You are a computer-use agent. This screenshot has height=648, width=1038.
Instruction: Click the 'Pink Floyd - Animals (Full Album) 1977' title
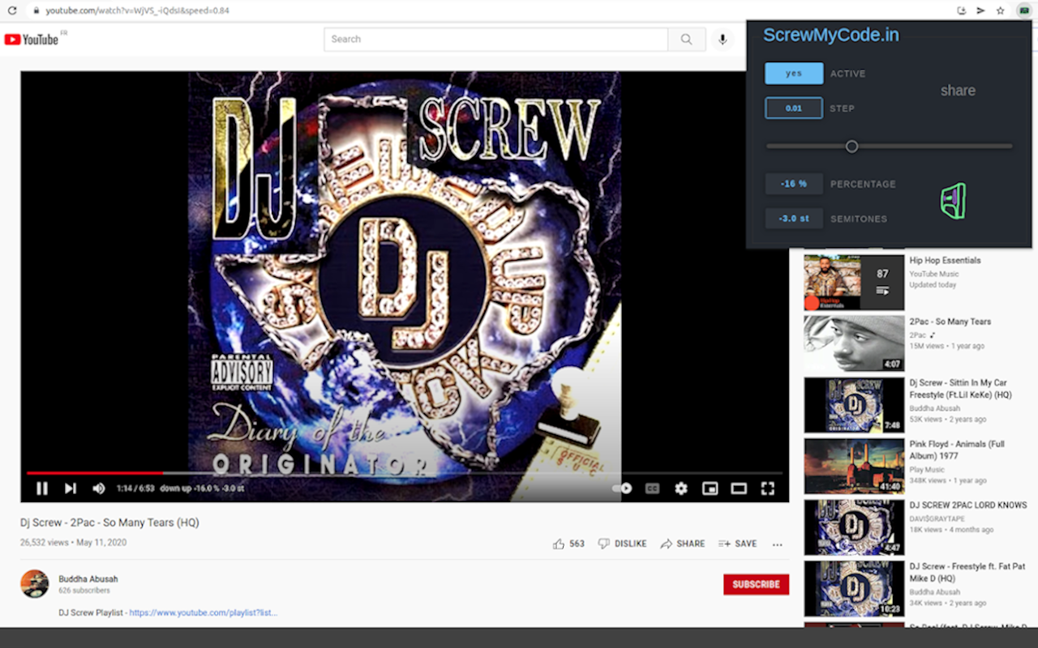(957, 450)
